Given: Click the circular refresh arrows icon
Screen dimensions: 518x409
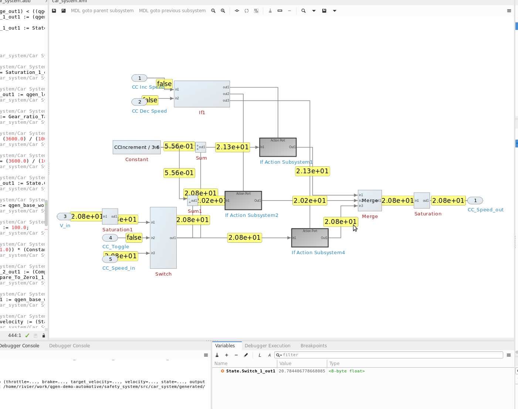Looking at the screenshot, I should pyautogui.click(x=247, y=11).
